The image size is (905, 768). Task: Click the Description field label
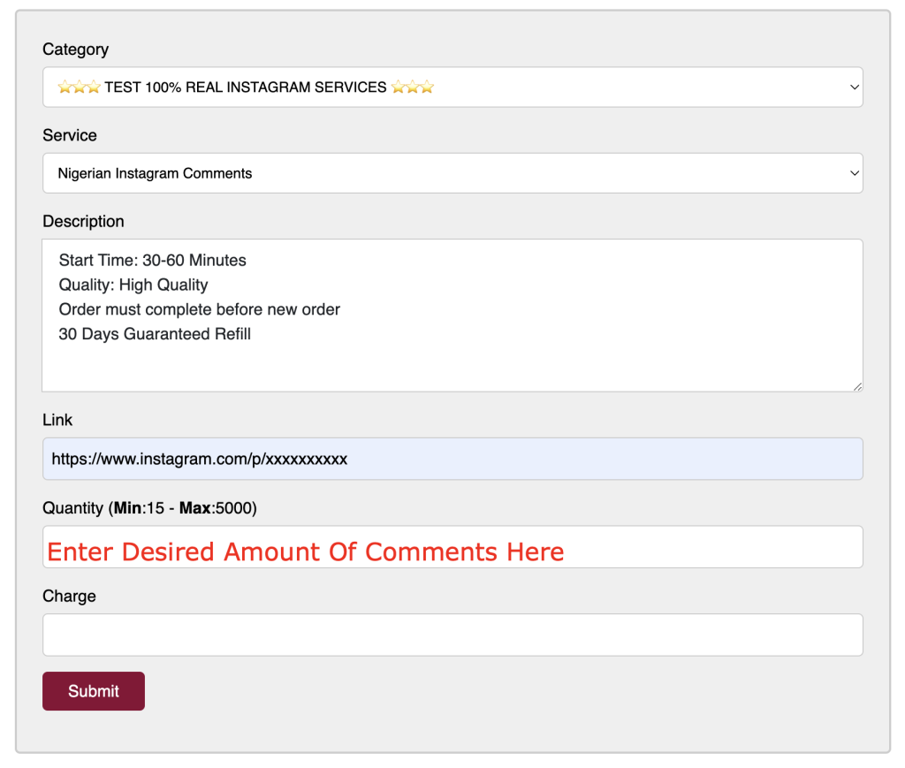click(x=83, y=221)
